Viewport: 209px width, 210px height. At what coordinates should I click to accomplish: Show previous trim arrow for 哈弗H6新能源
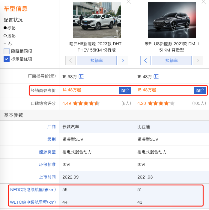tap(70, 61)
